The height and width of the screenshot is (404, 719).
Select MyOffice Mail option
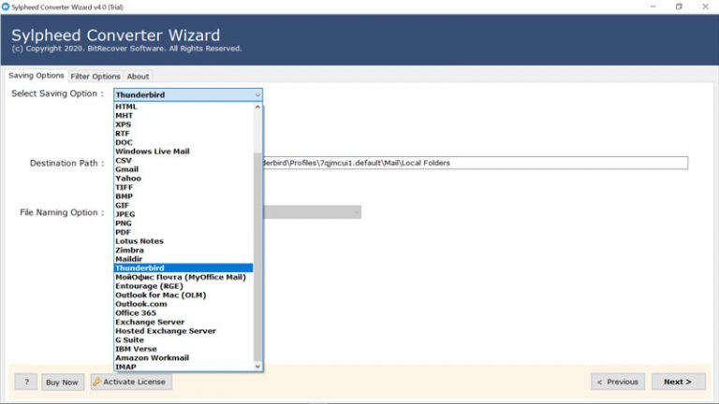(x=183, y=277)
